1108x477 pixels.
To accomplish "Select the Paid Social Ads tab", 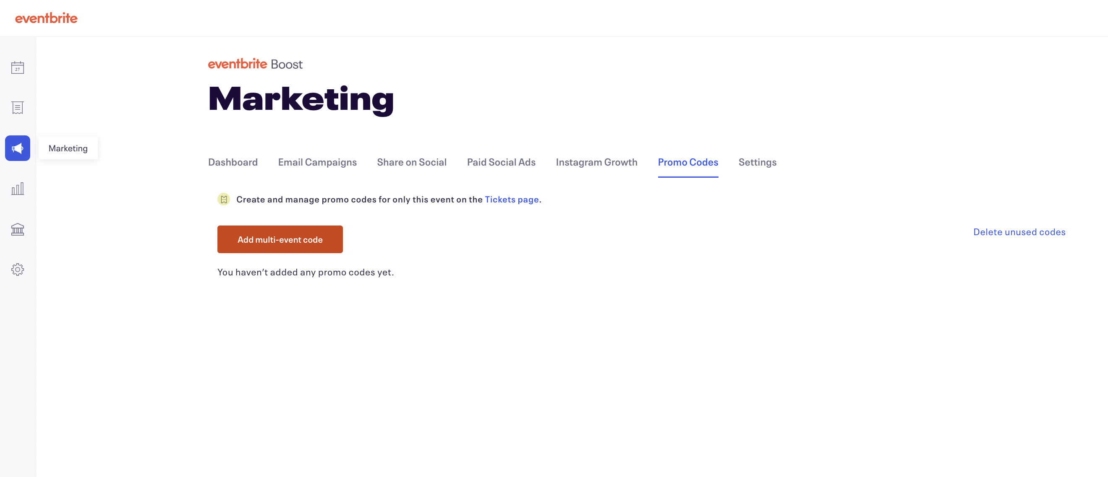I will [501, 162].
